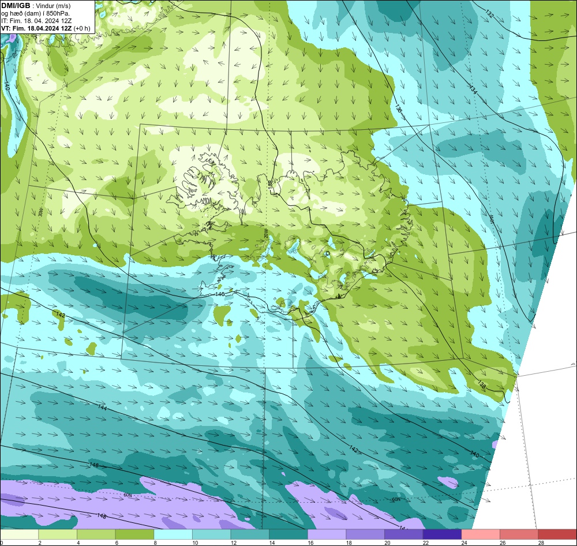
Task: Select the 10–12 m/s light teal legend swatch
Action: (211, 534)
